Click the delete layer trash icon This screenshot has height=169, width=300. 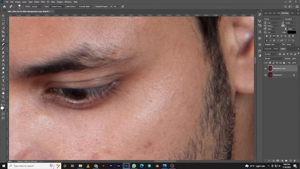[295, 161]
